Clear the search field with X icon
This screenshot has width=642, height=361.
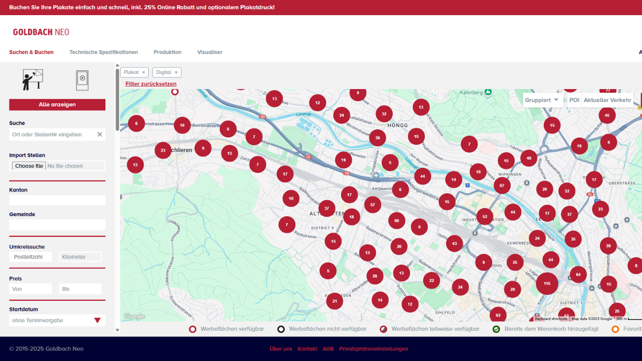[99, 135]
